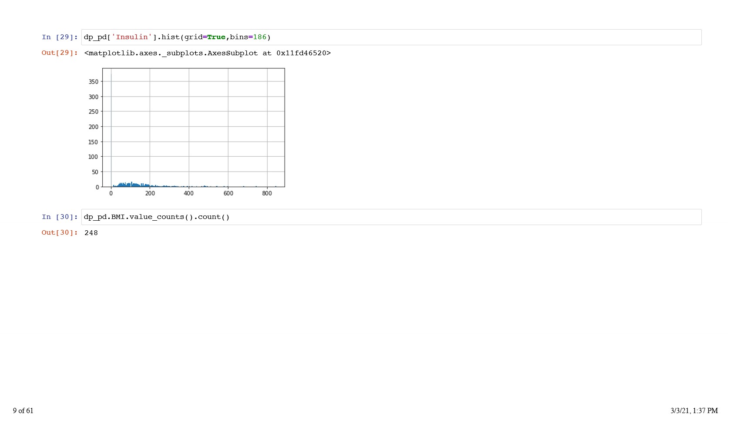Click the 0x11fd46520 memory address text
The width and height of the screenshot is (731, 444).
303,53
